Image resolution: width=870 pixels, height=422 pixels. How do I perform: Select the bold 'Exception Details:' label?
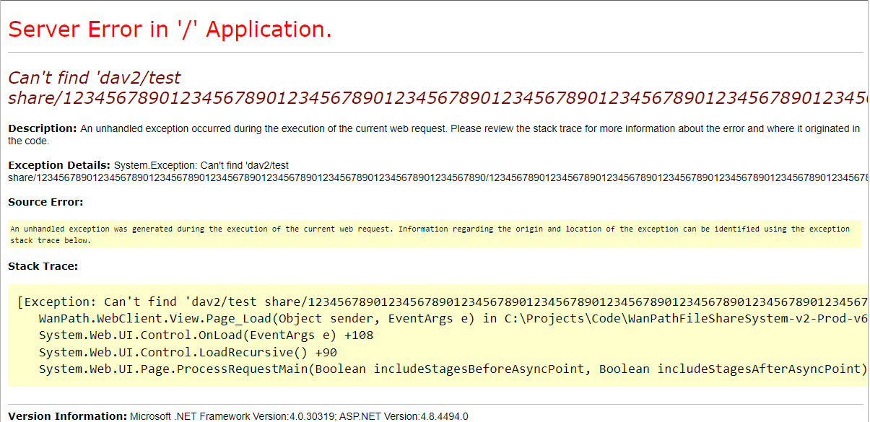tap(59, 165)
